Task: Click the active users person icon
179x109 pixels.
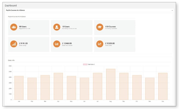Action: tap(57, 27)
